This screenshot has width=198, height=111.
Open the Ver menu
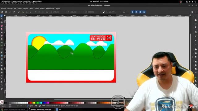(x=15, y=9)
